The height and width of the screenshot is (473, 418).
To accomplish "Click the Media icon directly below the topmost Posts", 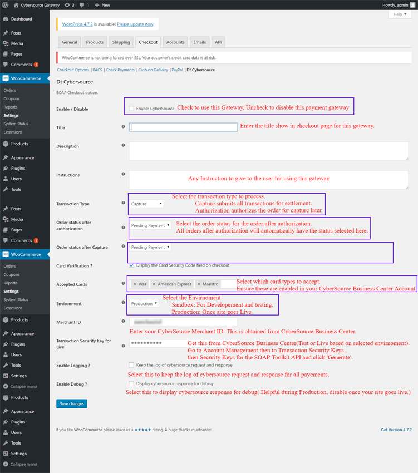I will [x=6, y=43].
